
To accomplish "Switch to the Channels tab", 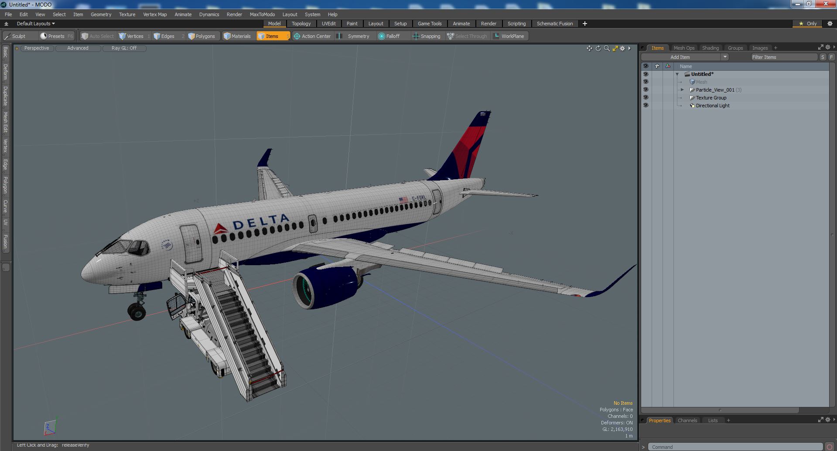I will point(687,420).
